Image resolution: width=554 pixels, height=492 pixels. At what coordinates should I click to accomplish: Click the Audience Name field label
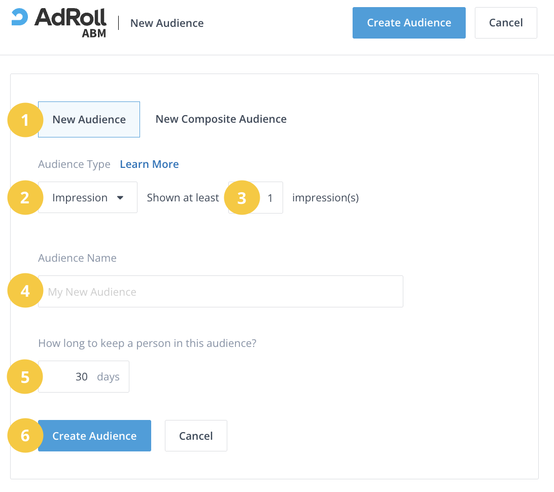point(77,258)
